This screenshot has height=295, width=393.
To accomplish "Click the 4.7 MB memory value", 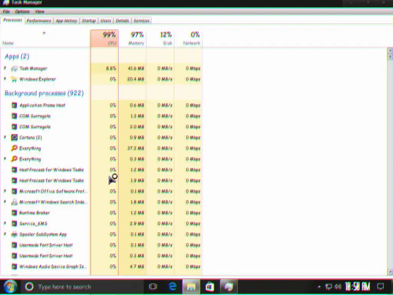I will point(137,267).
